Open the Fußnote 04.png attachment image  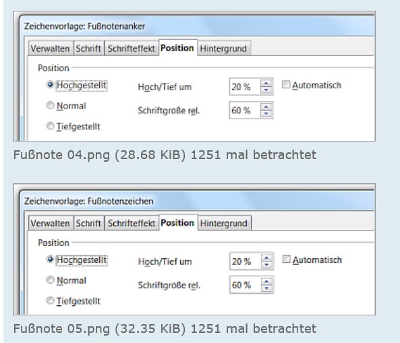[194, 76]
